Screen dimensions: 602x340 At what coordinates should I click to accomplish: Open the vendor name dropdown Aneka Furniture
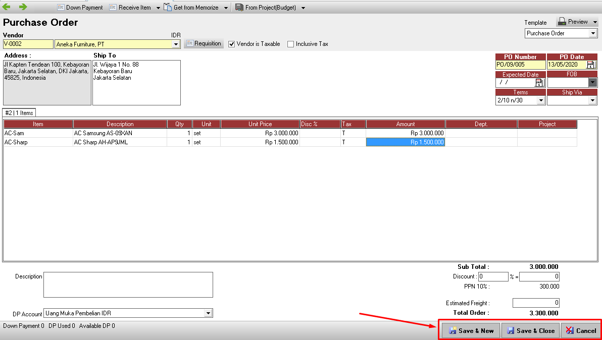tap(176, 44)
